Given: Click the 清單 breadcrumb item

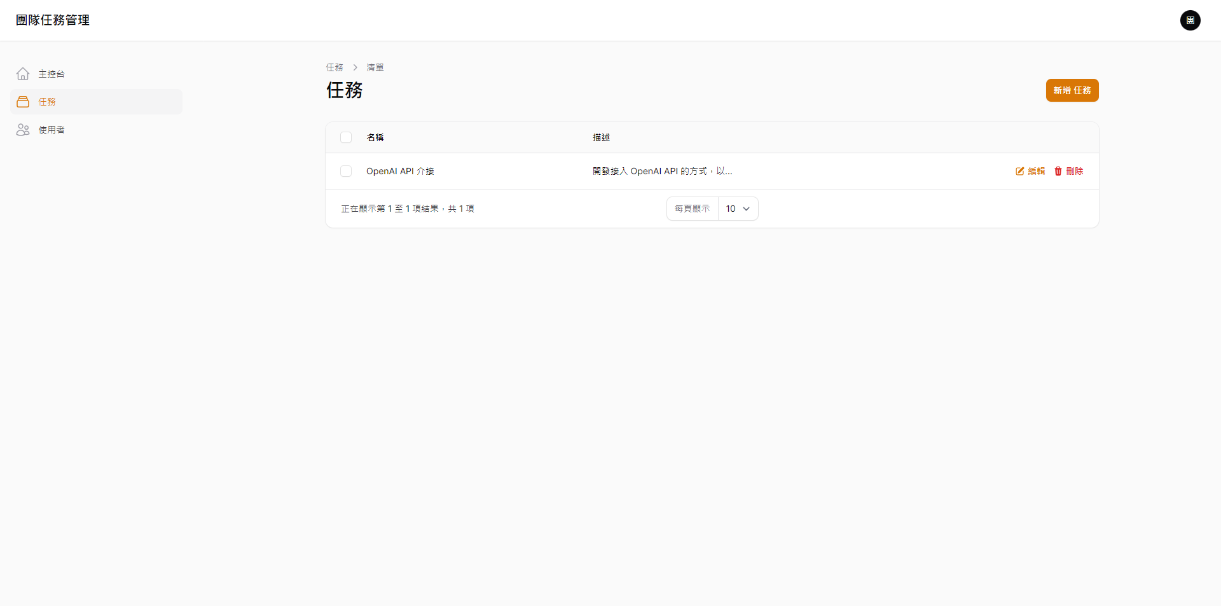Looking at the screenshot, I should (375, 67).
